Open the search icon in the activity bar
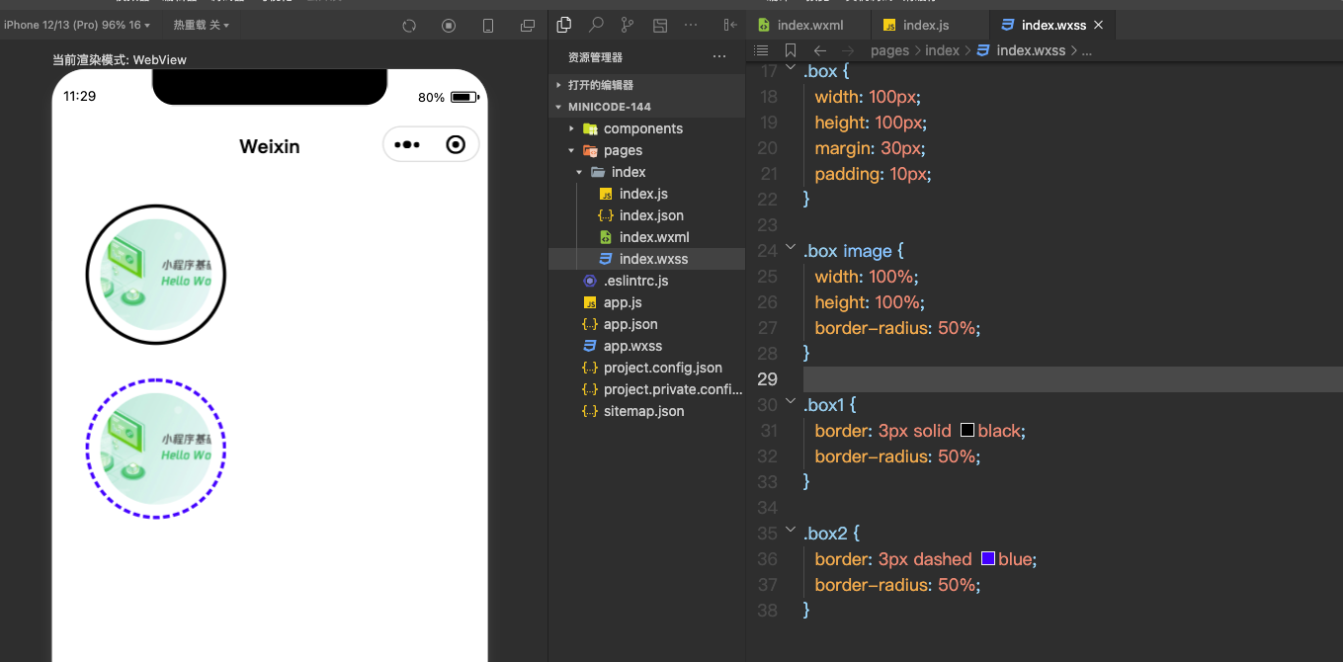The image size is (1343, 662). point(596,25)
